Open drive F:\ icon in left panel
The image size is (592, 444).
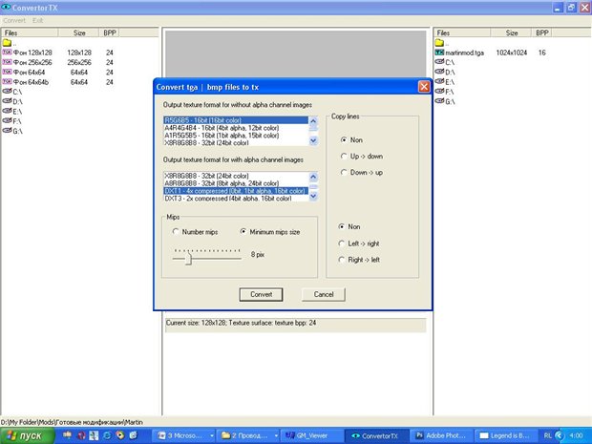[7, 120]
